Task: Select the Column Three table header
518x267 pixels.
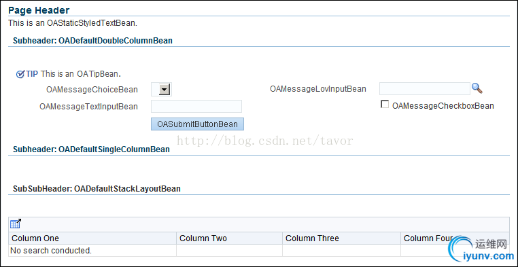Action: point(341,238)
